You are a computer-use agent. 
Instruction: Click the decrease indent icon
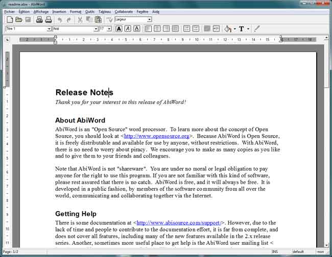point(207,29)
